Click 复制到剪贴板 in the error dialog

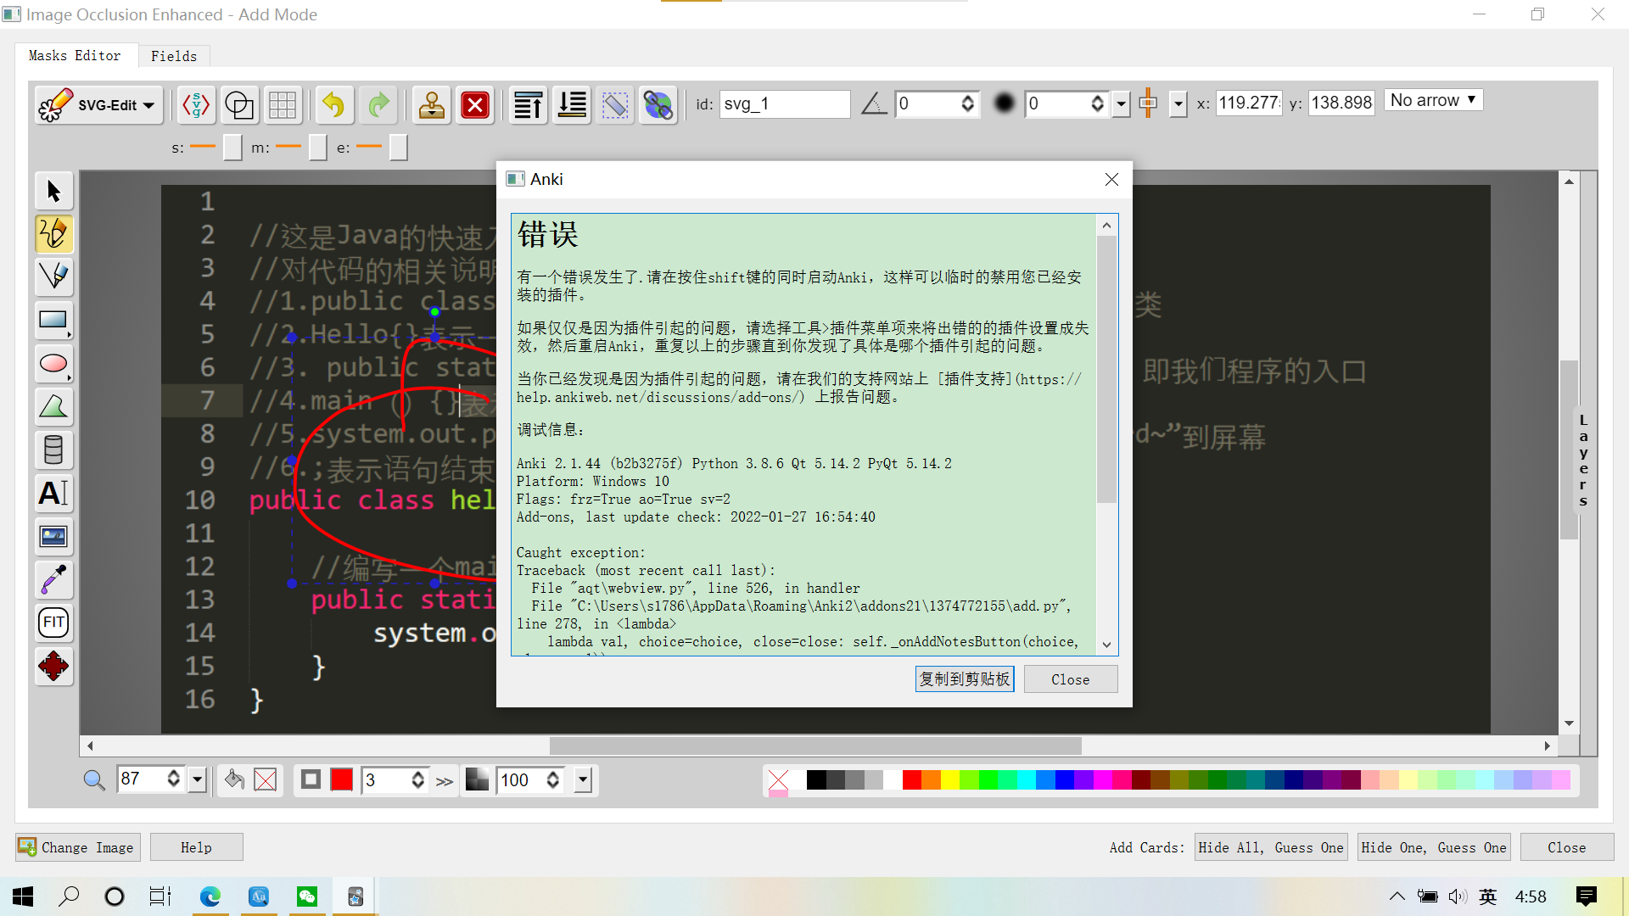coord(964,679)
